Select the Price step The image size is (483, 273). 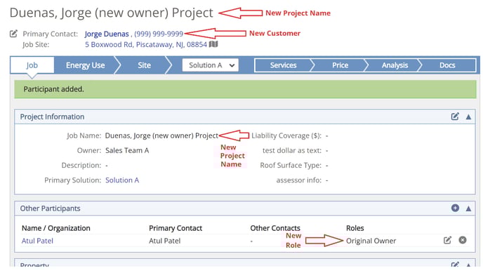340,65
